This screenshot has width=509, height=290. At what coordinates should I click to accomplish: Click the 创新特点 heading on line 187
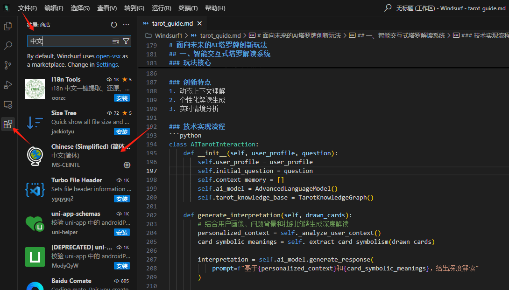[x=190, y=83]
